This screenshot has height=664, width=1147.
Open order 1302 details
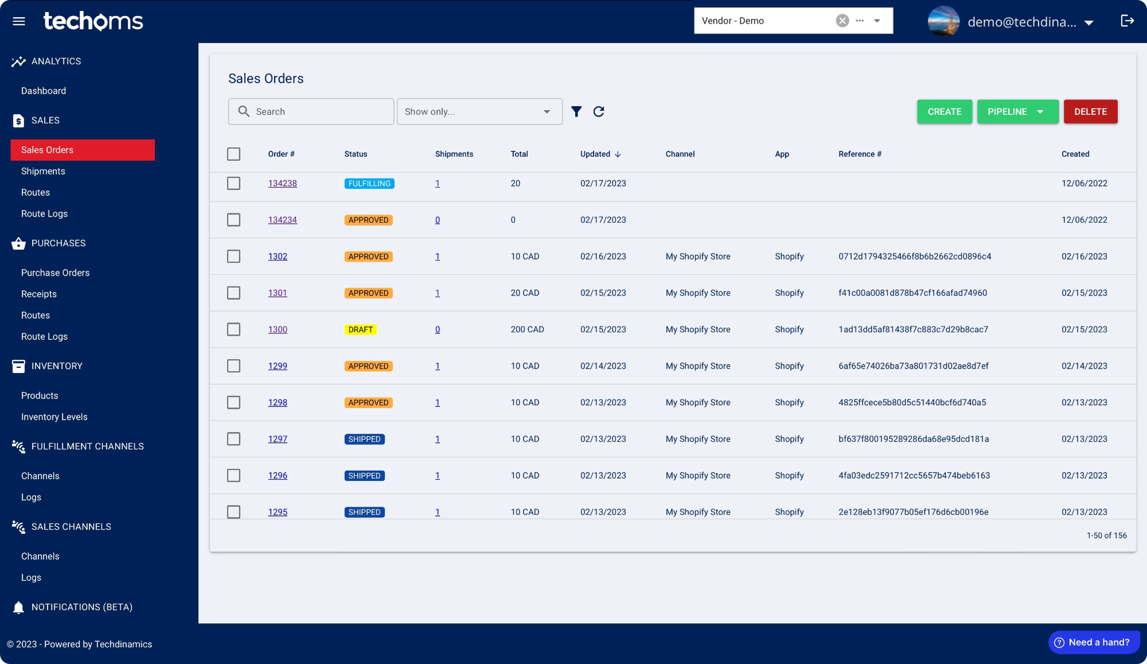click(278, 256)
